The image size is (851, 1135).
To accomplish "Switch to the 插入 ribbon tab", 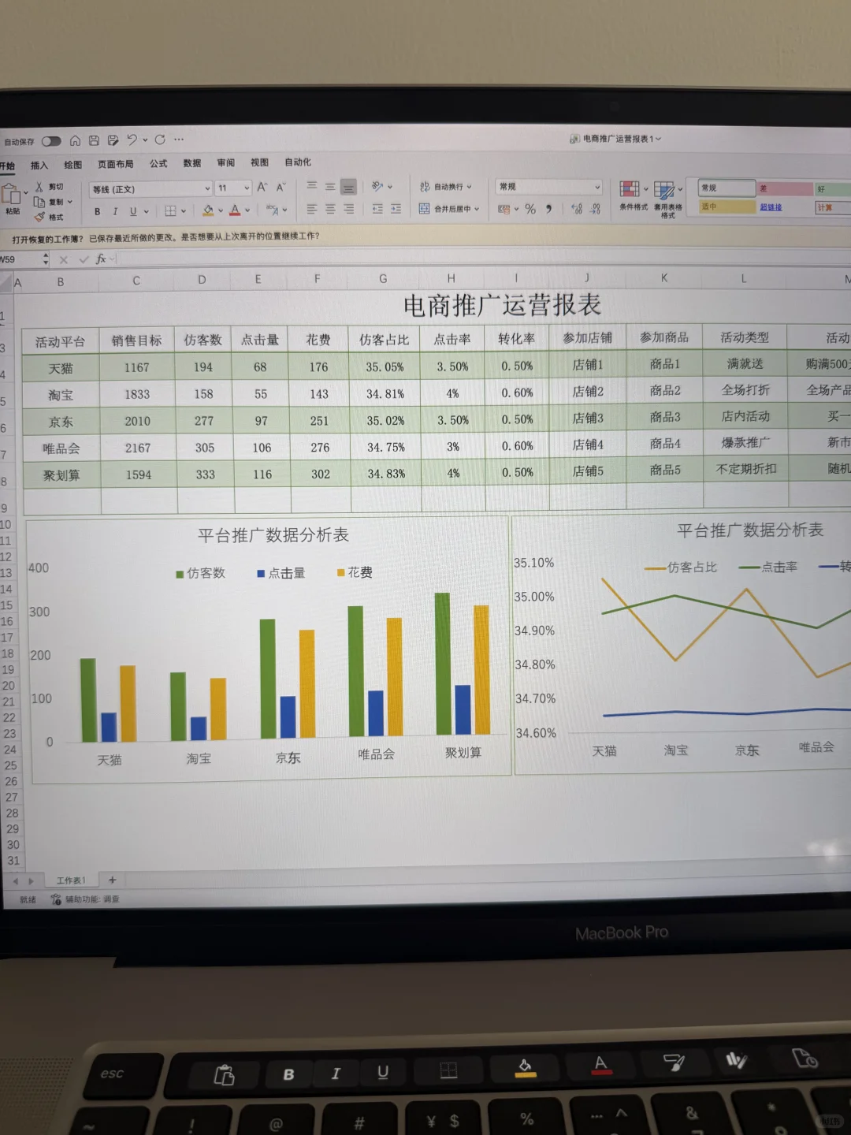I will 39,165.
